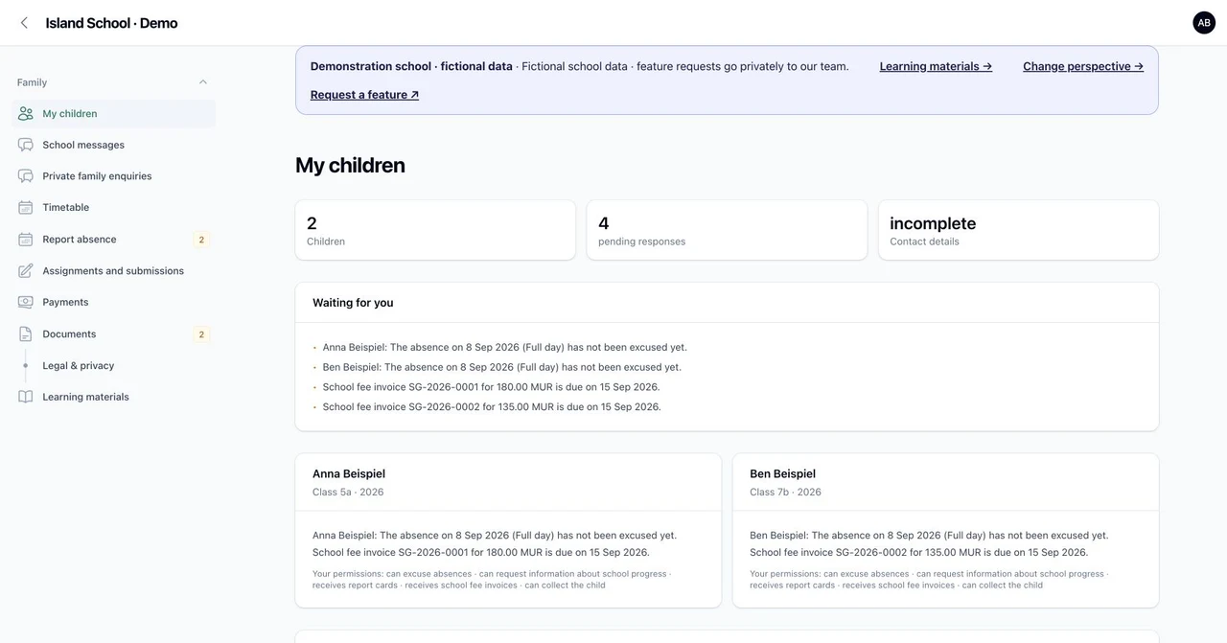Click Request a feature link
Viewport: 1227px width, 643px height.
pyautogui.click(x=364, y=95)
